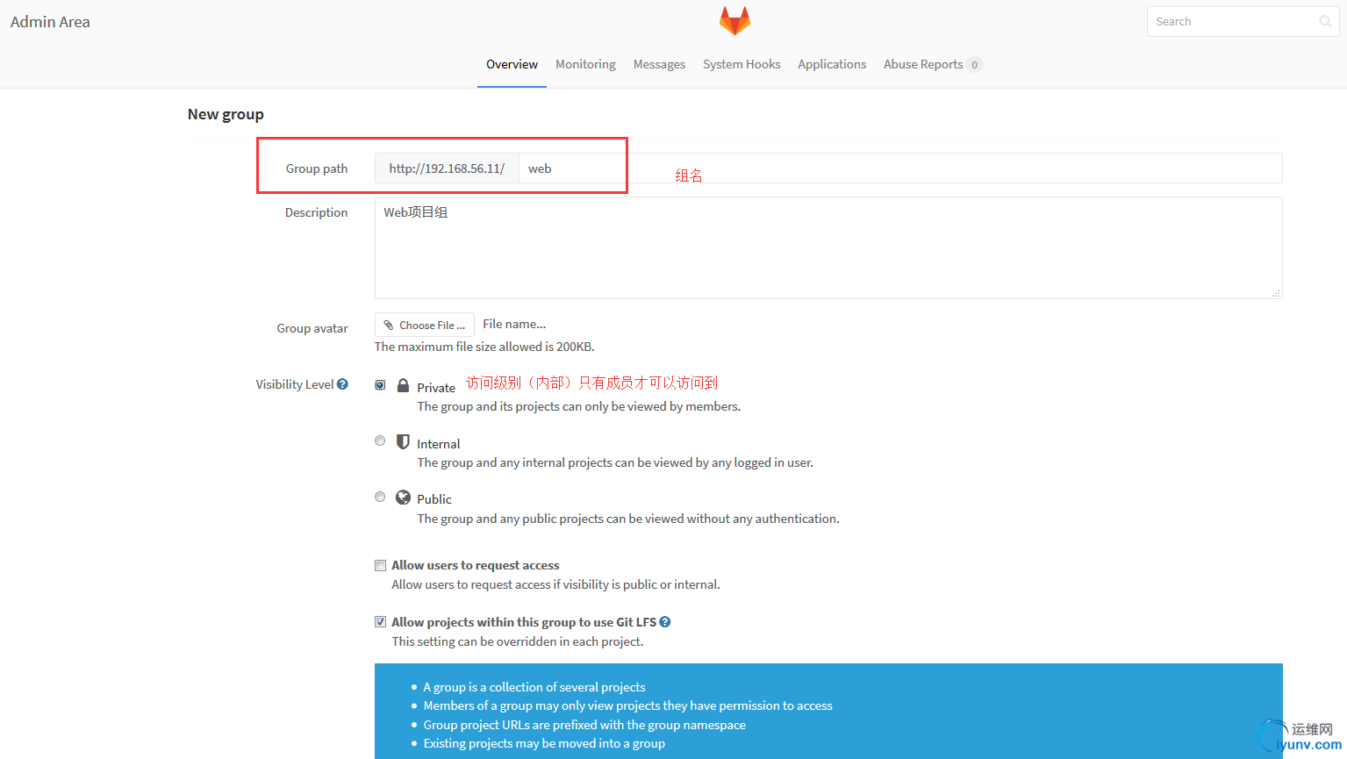
Task: Click the Internal shield icon
Action: (x=403, y=441)
